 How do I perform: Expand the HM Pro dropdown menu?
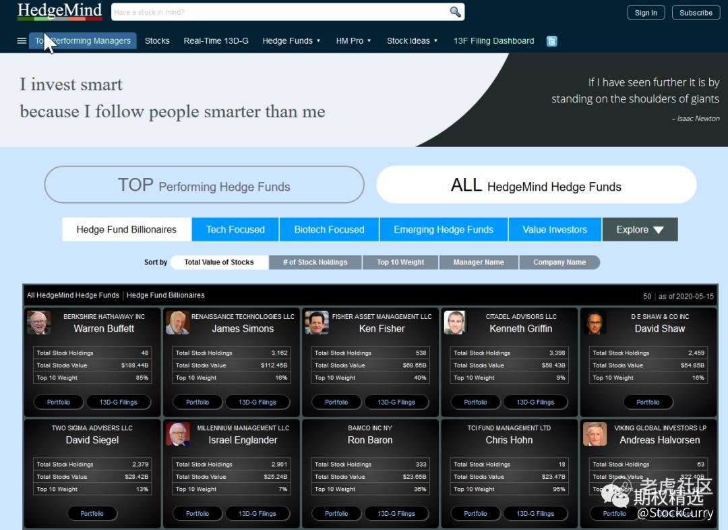click(x=353, y=41)
